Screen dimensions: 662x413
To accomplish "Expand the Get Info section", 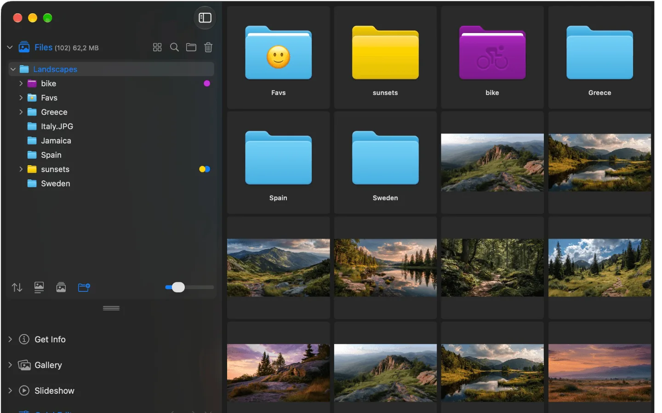I will click(x=10, y=339).
